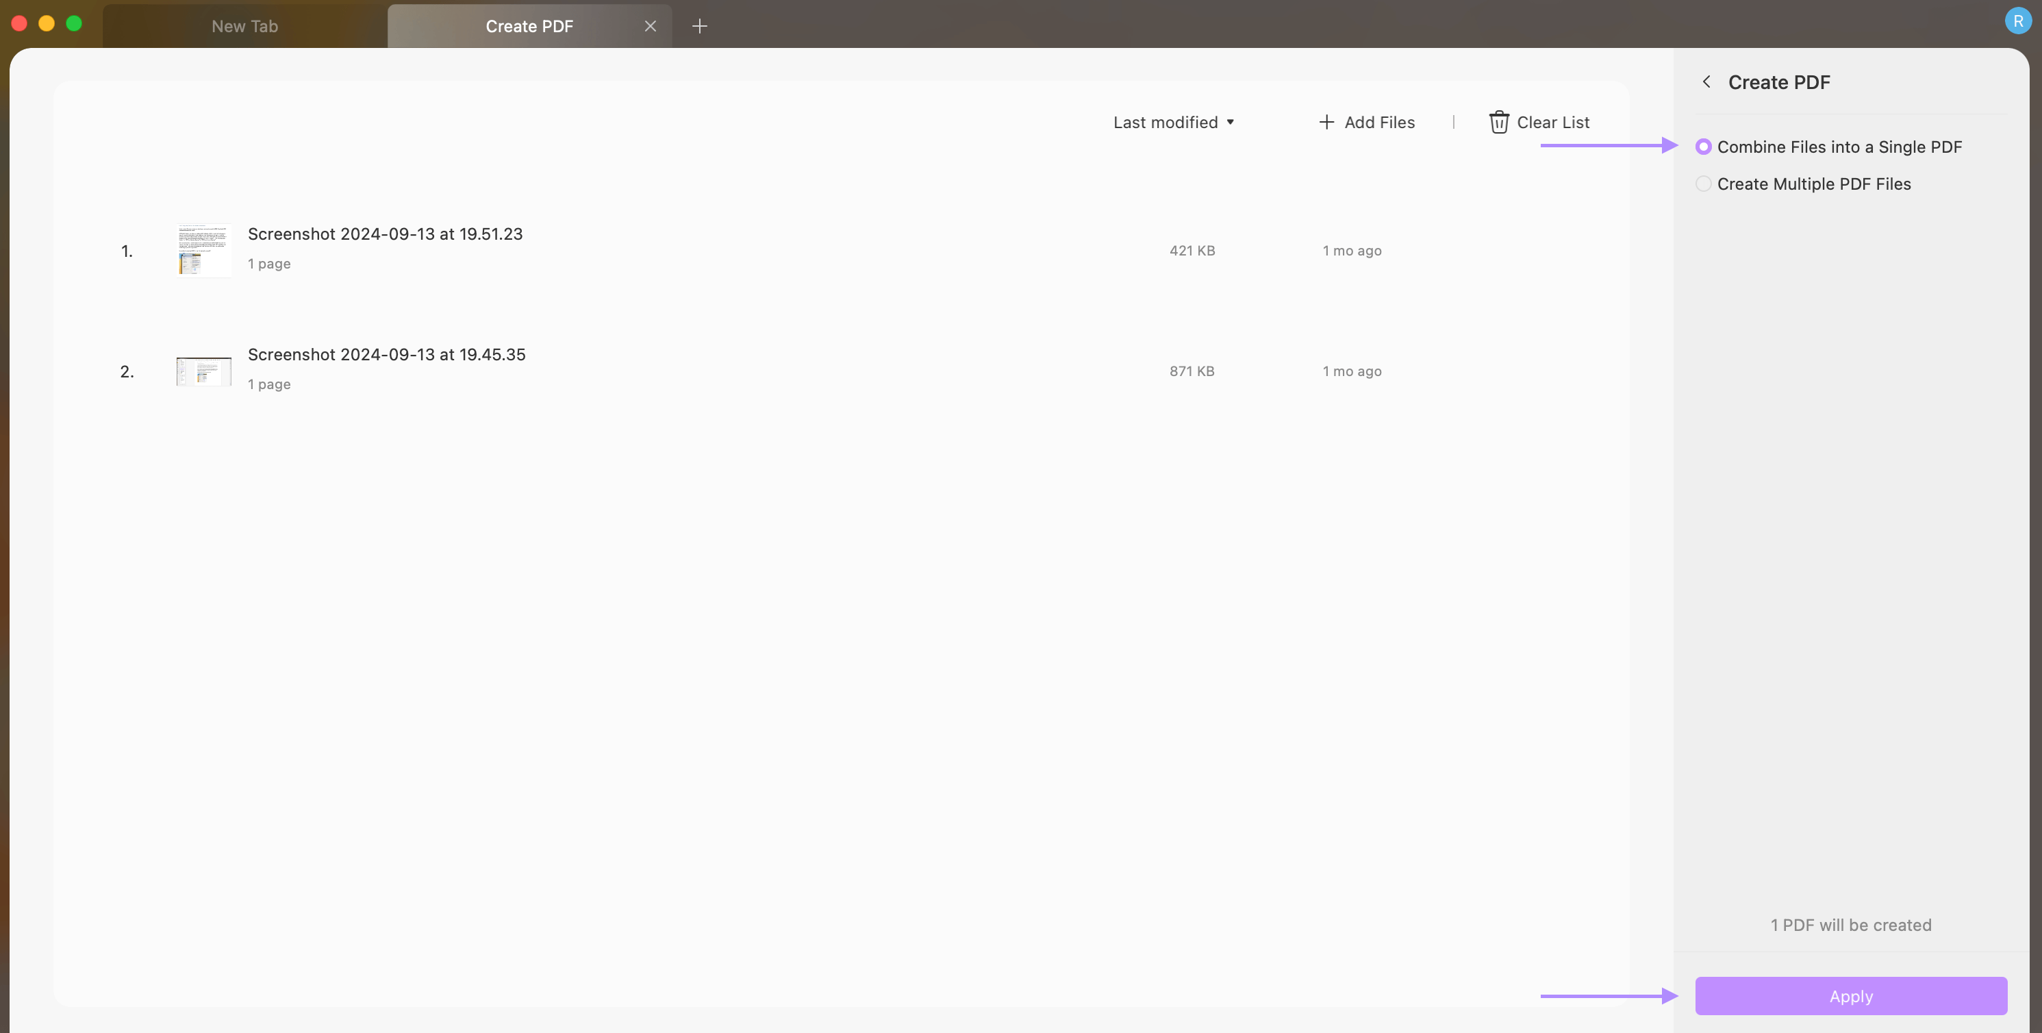Close the Create PDF tab

pos(650,25)
